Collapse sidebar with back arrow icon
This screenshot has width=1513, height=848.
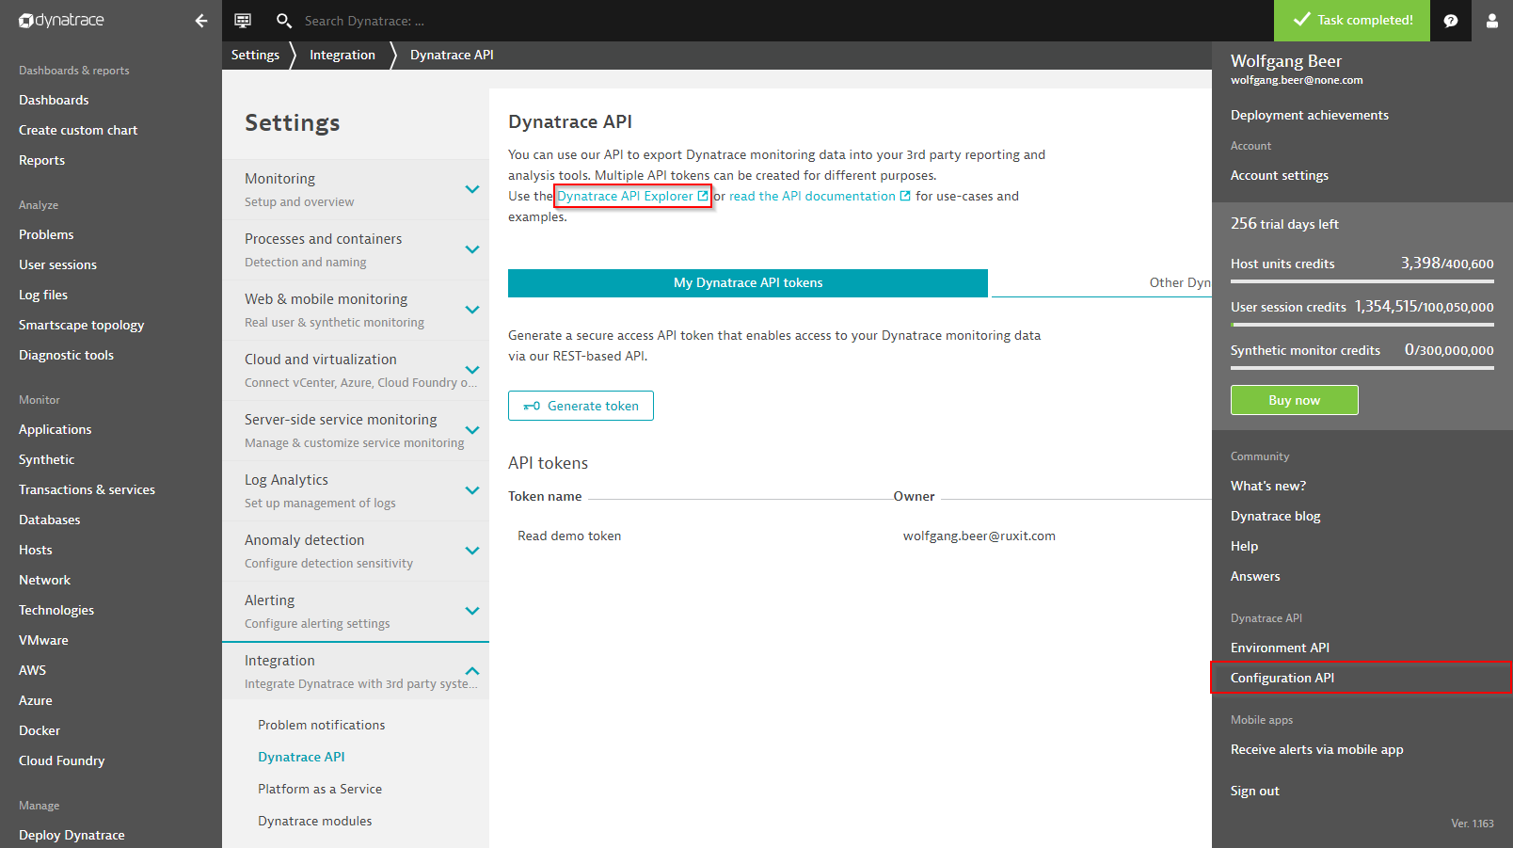(x=201, y=21)
